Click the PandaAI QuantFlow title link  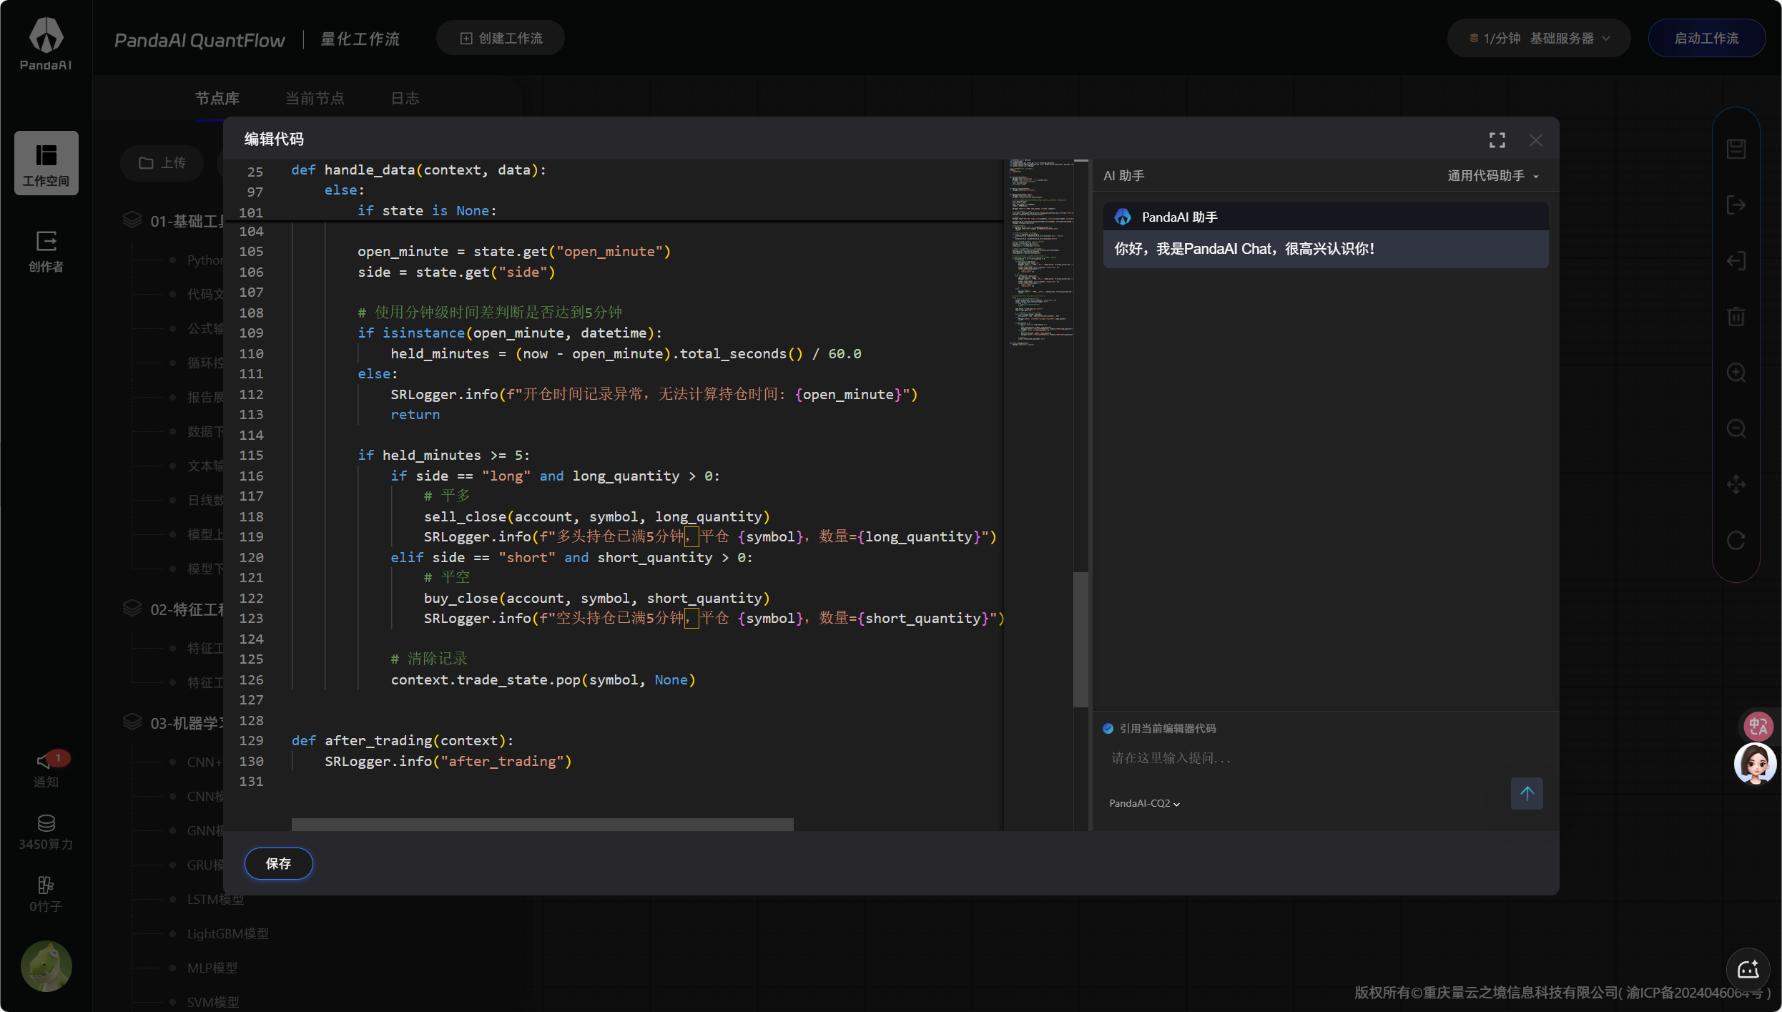200,40
